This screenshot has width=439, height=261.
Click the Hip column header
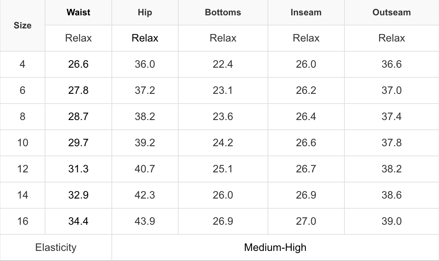click(145, 12)
